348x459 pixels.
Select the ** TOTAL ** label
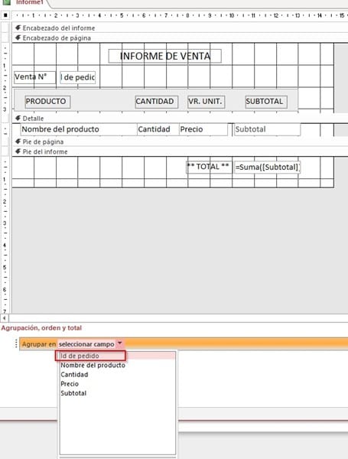(209, 167)
